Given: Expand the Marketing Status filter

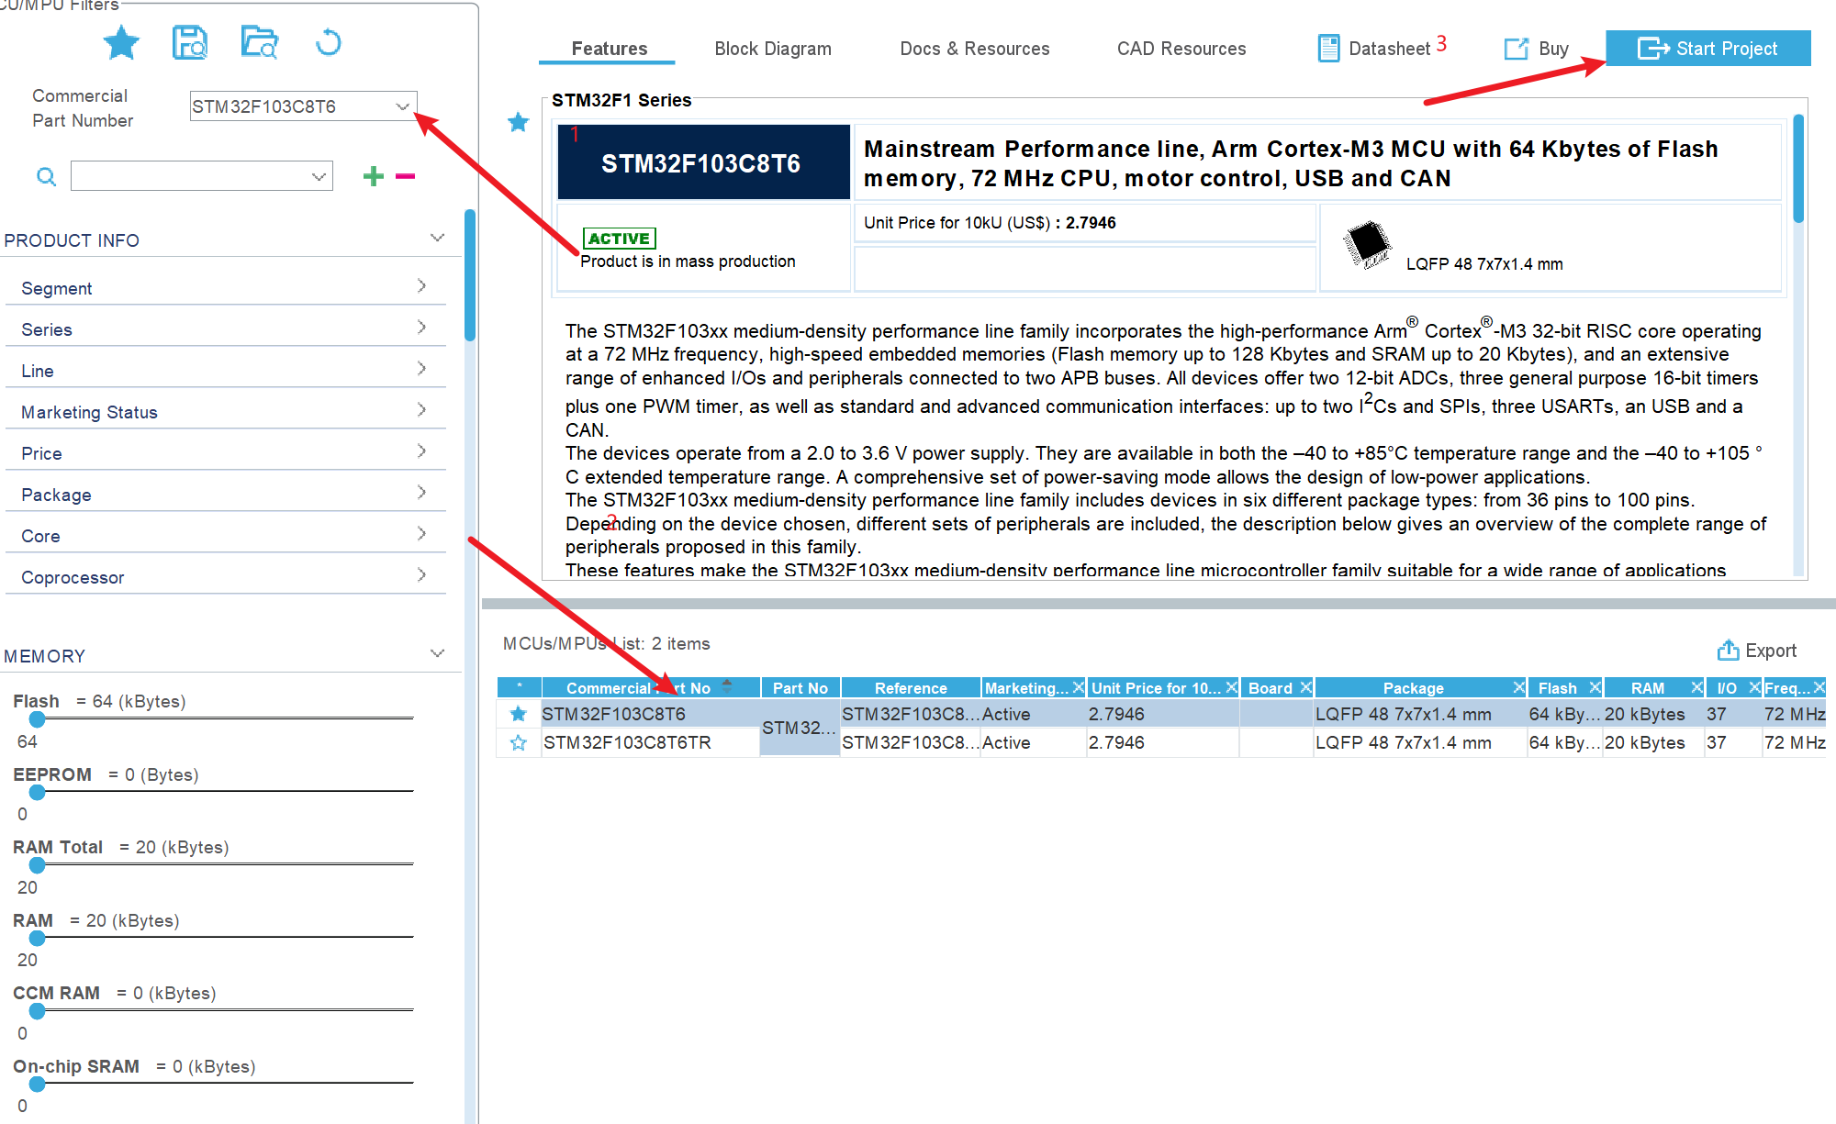Looking at the screenshot, I should [x=421, y=410].
